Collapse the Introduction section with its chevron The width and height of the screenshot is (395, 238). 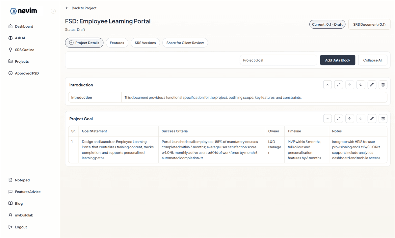pyautogui.click(x=327, y=85)
